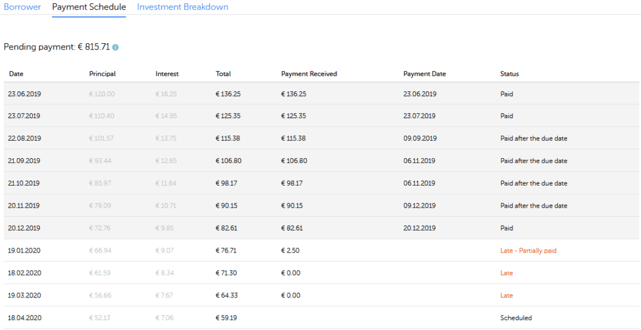Screen dimensions: 641x330
Task: Click the Payment Received column header
Action: [x=309, y=74]
